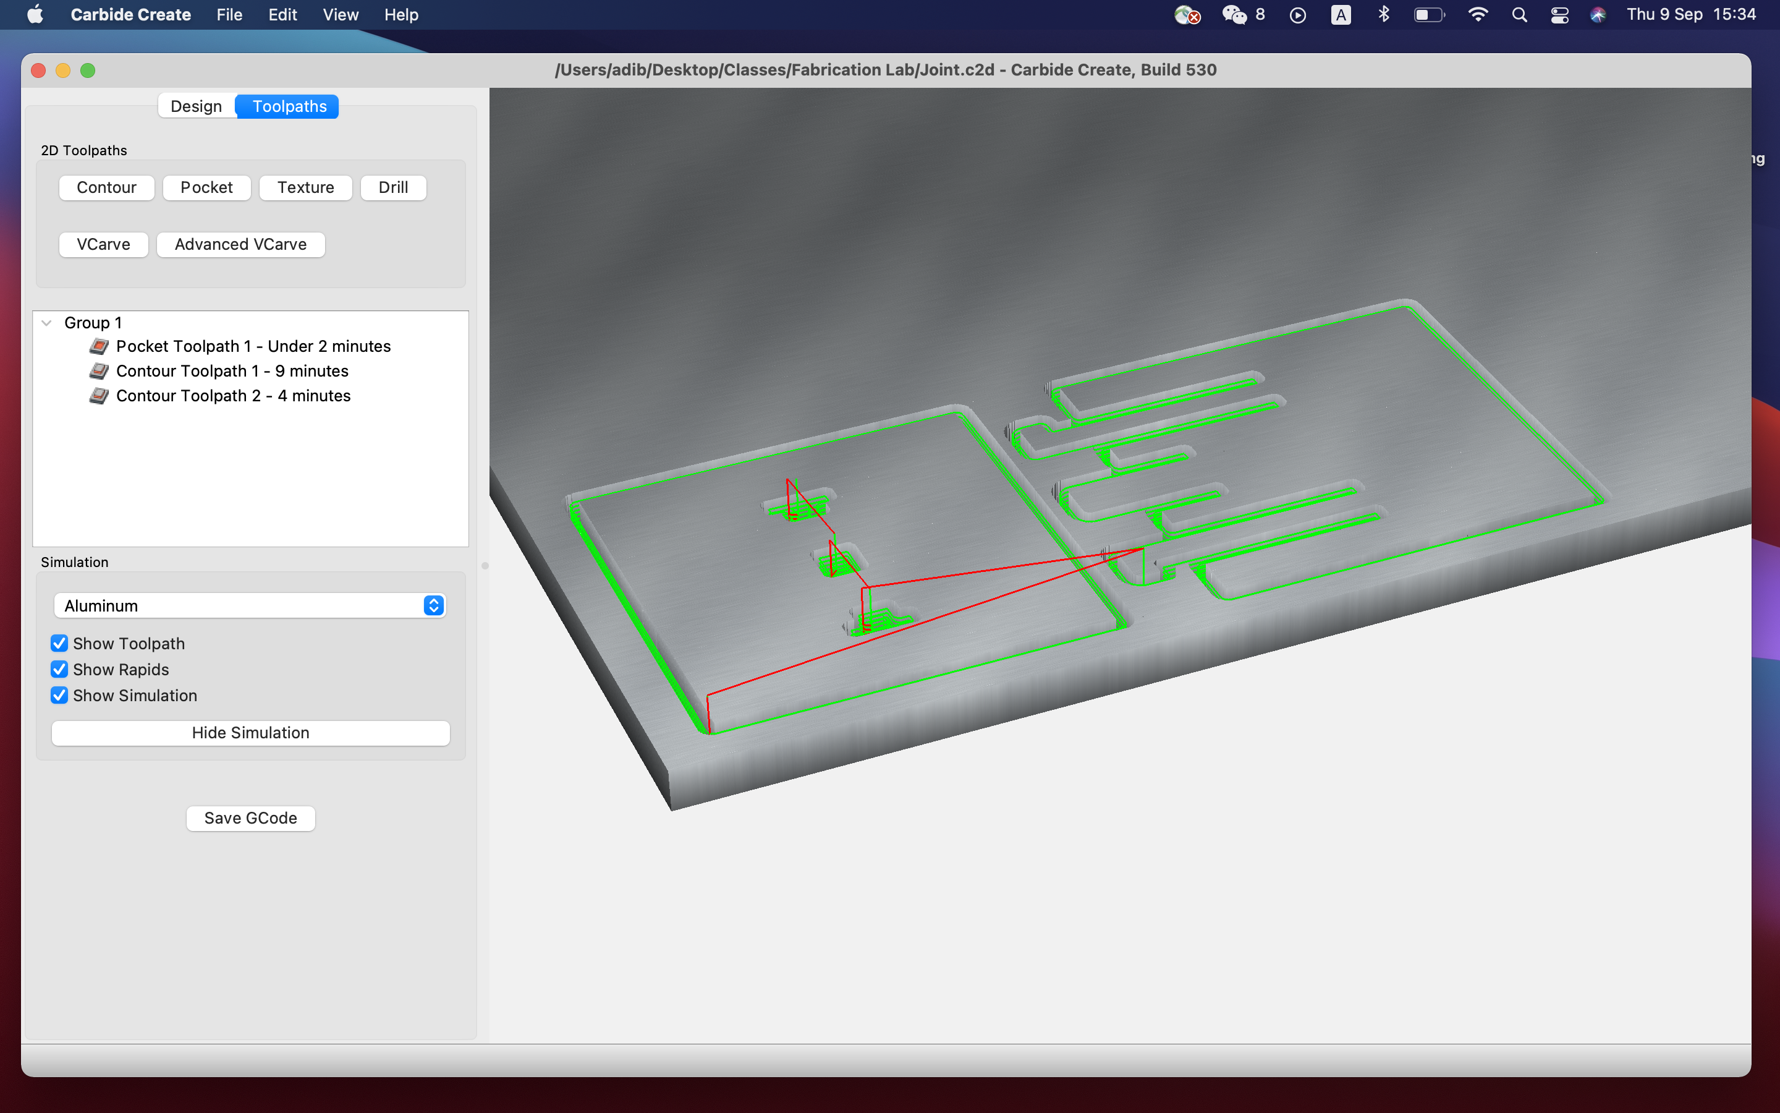This screenshot has height=1113, width=1780.
Task: Add a Drill toolpath
Action: coord(394,188)
